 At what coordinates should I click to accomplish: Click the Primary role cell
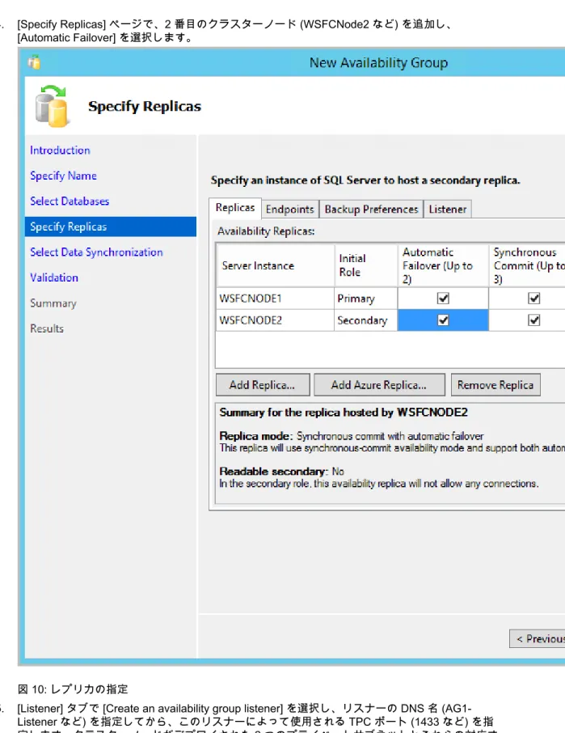coord(365,299)
